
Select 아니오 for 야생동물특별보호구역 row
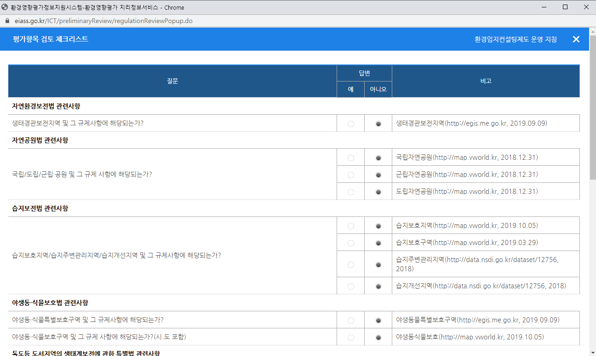coord(378,320)
